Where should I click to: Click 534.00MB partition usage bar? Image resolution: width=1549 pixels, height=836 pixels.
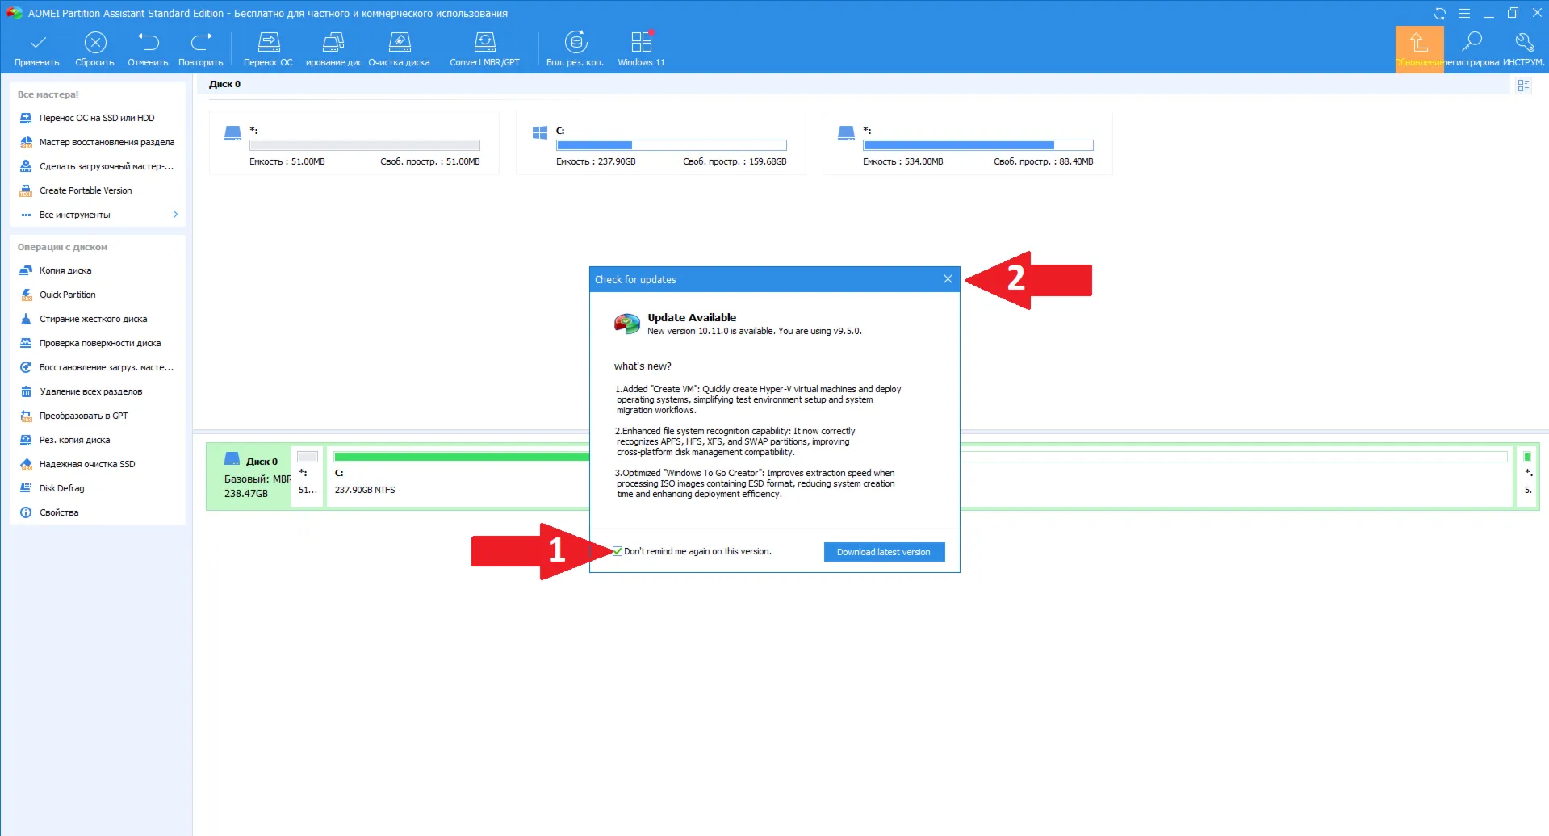pyautogui.click(x=978, y=145)
